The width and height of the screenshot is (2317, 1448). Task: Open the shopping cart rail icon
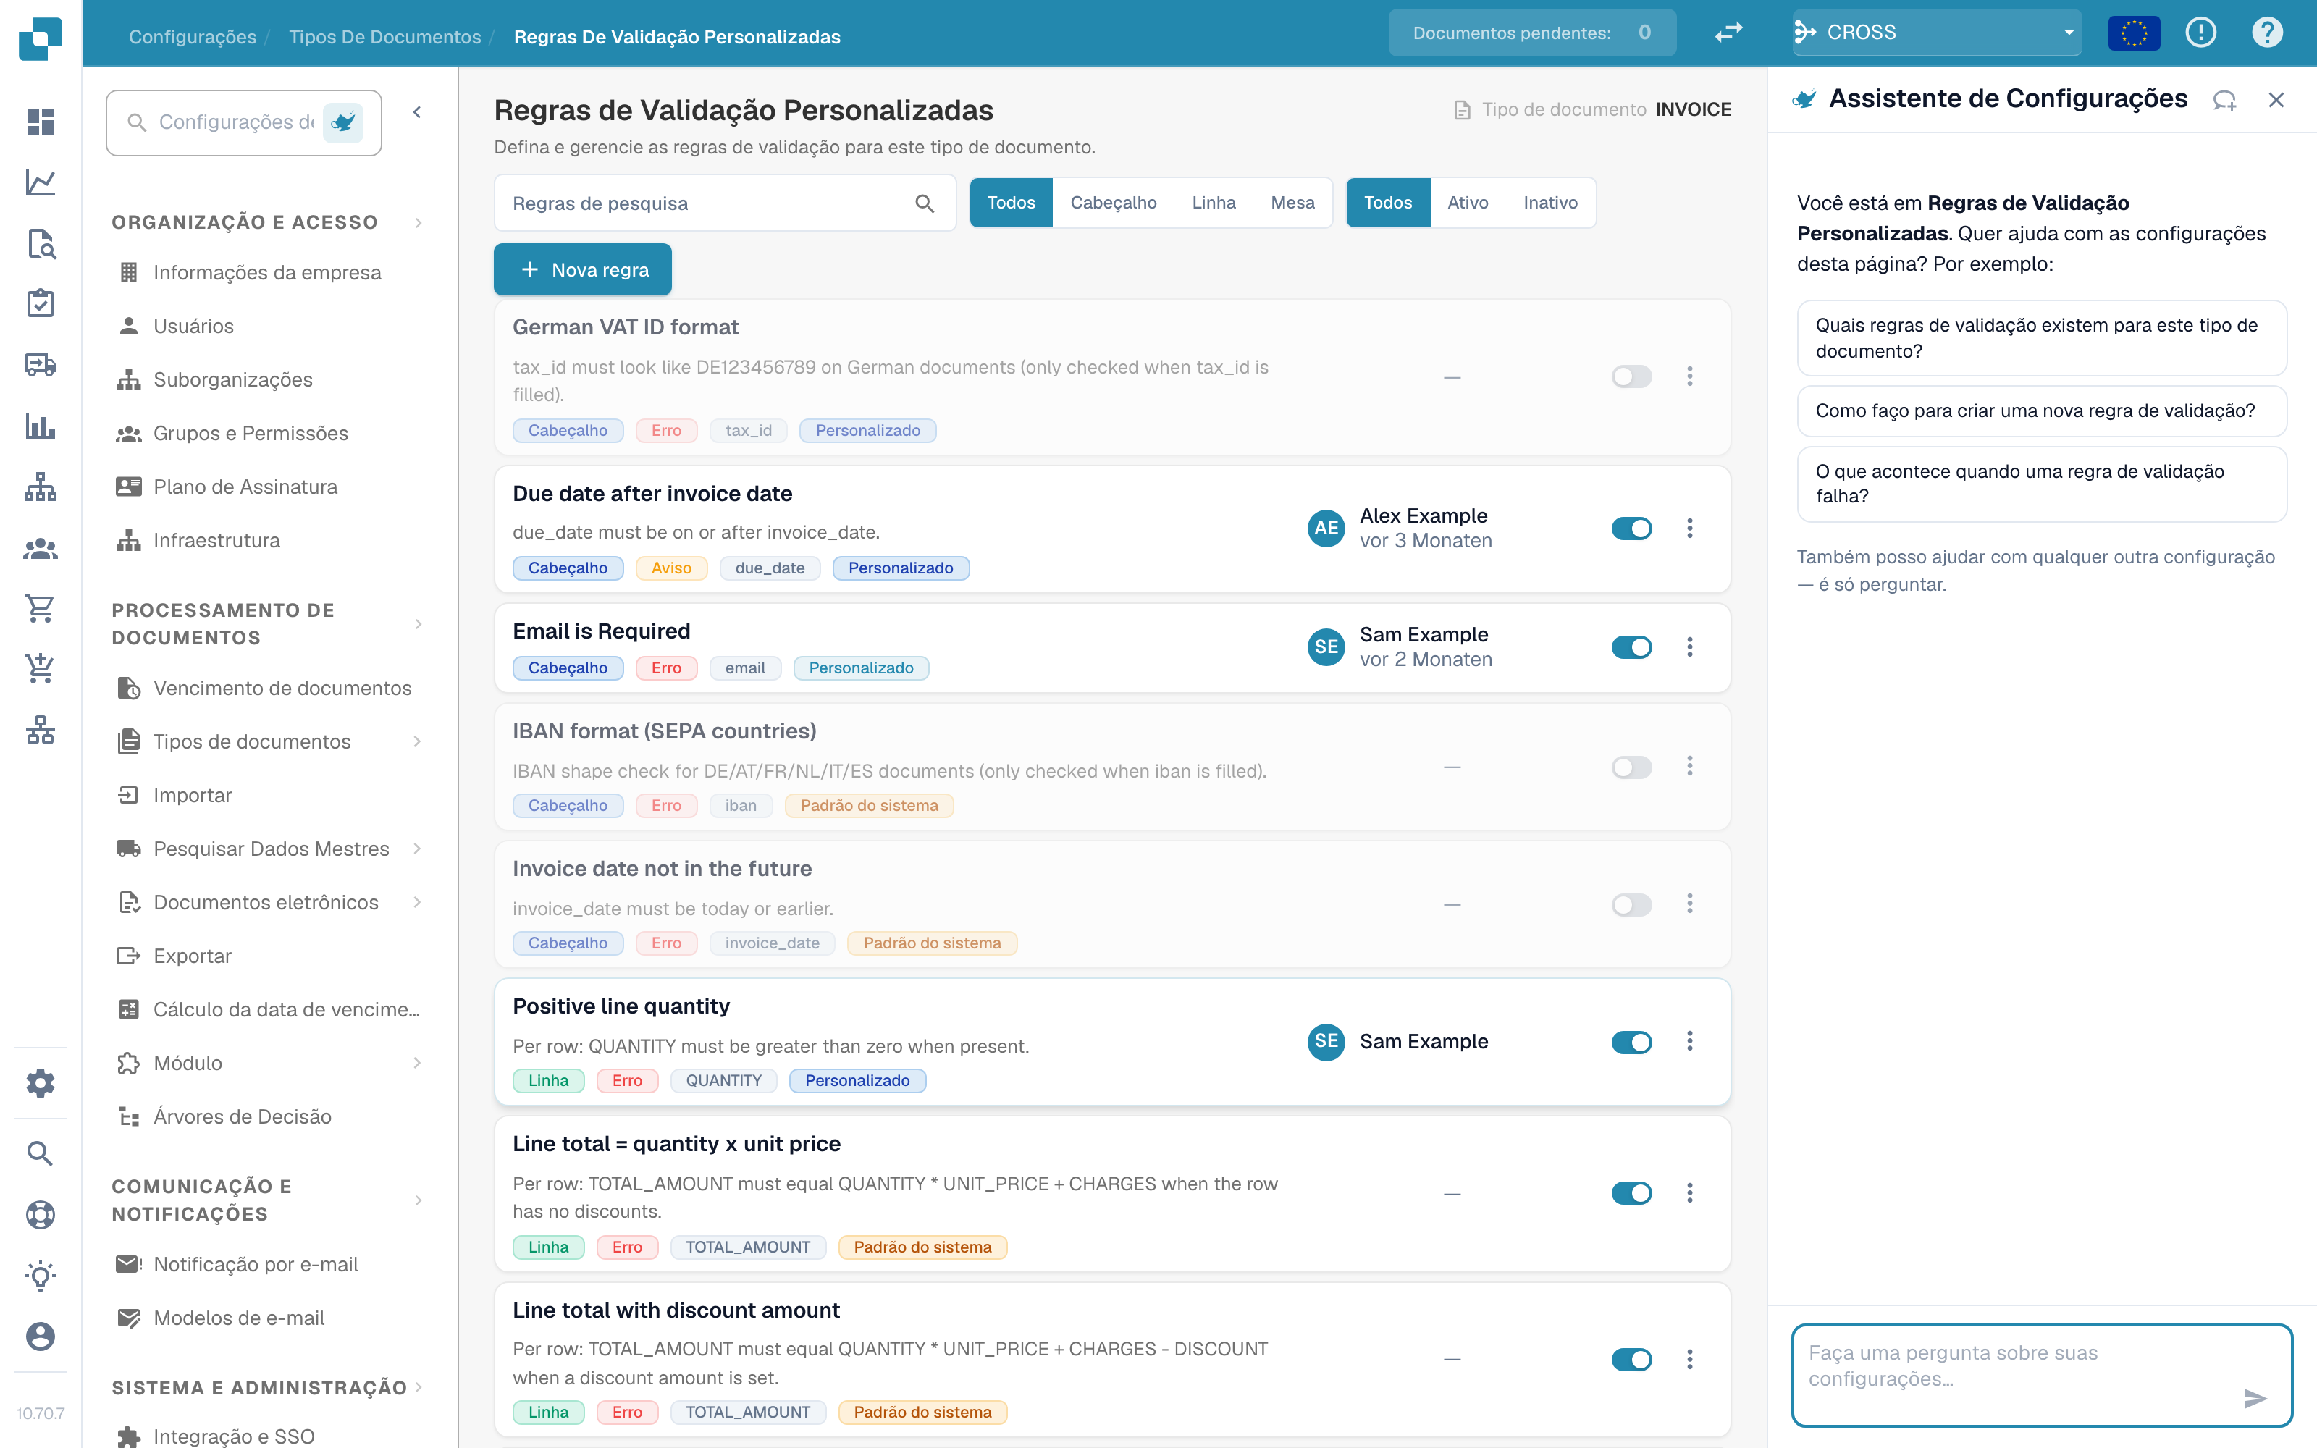tap(41, 608)
